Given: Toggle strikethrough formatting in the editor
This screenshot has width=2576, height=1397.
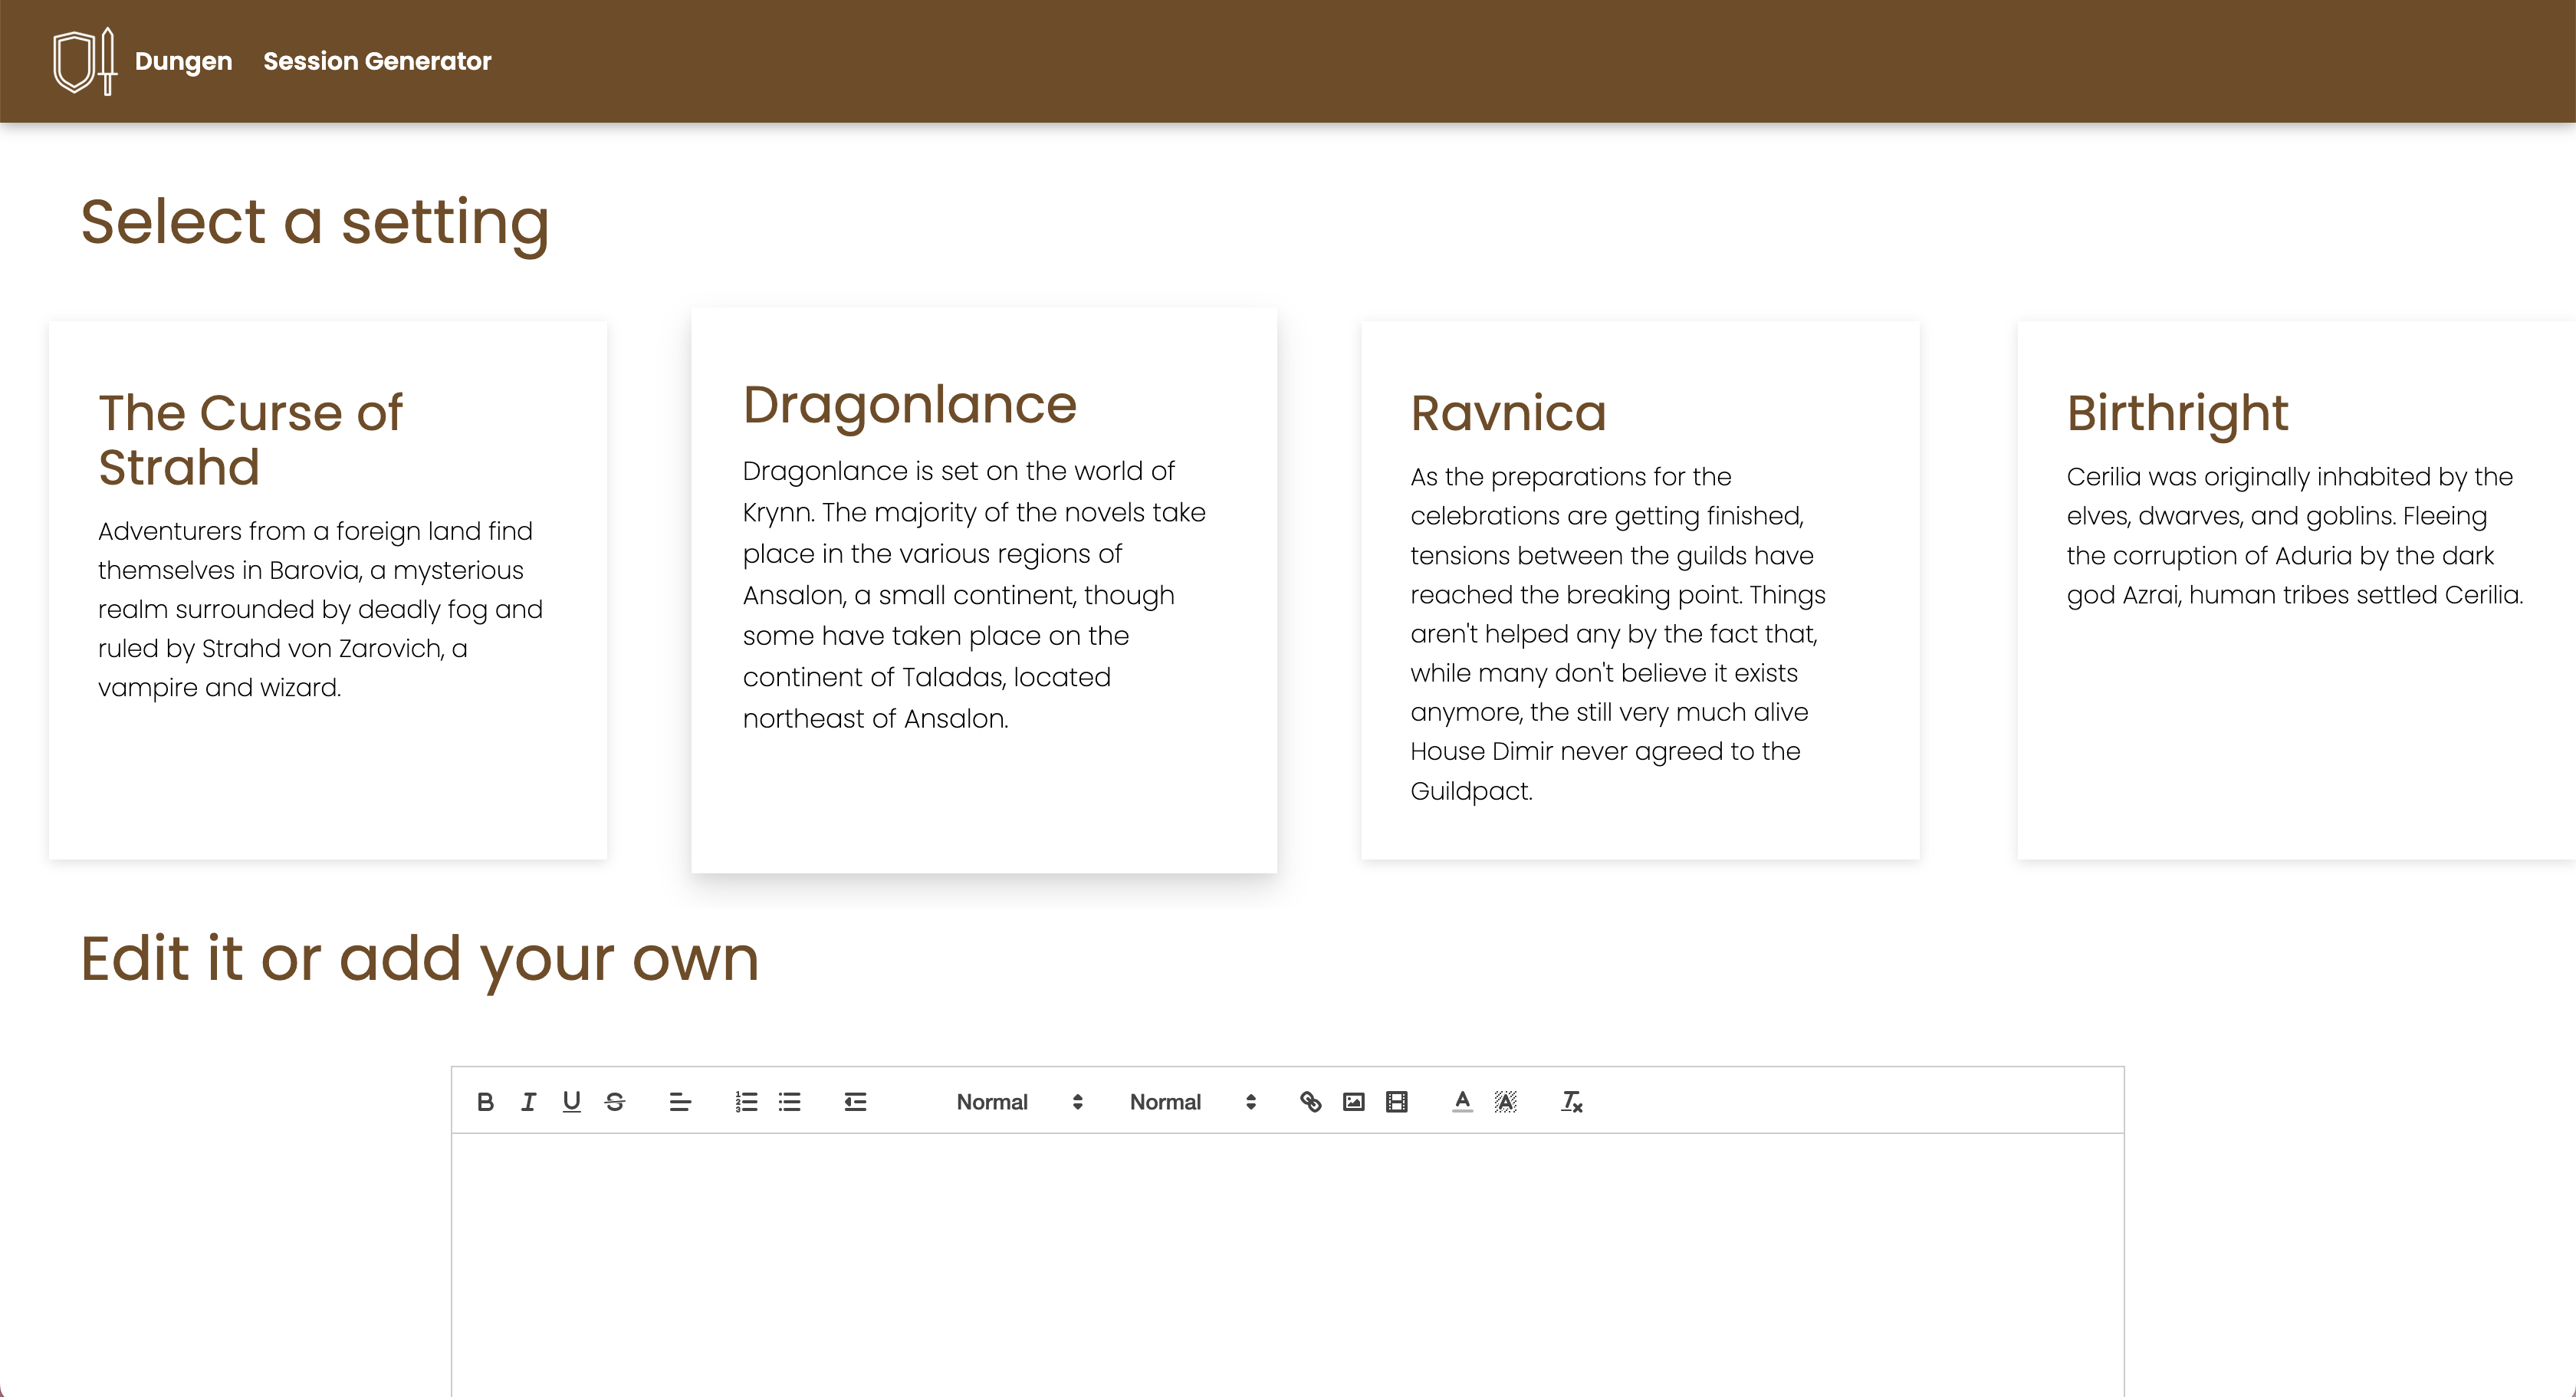Looking at the screenshot, I should 615,1102.
